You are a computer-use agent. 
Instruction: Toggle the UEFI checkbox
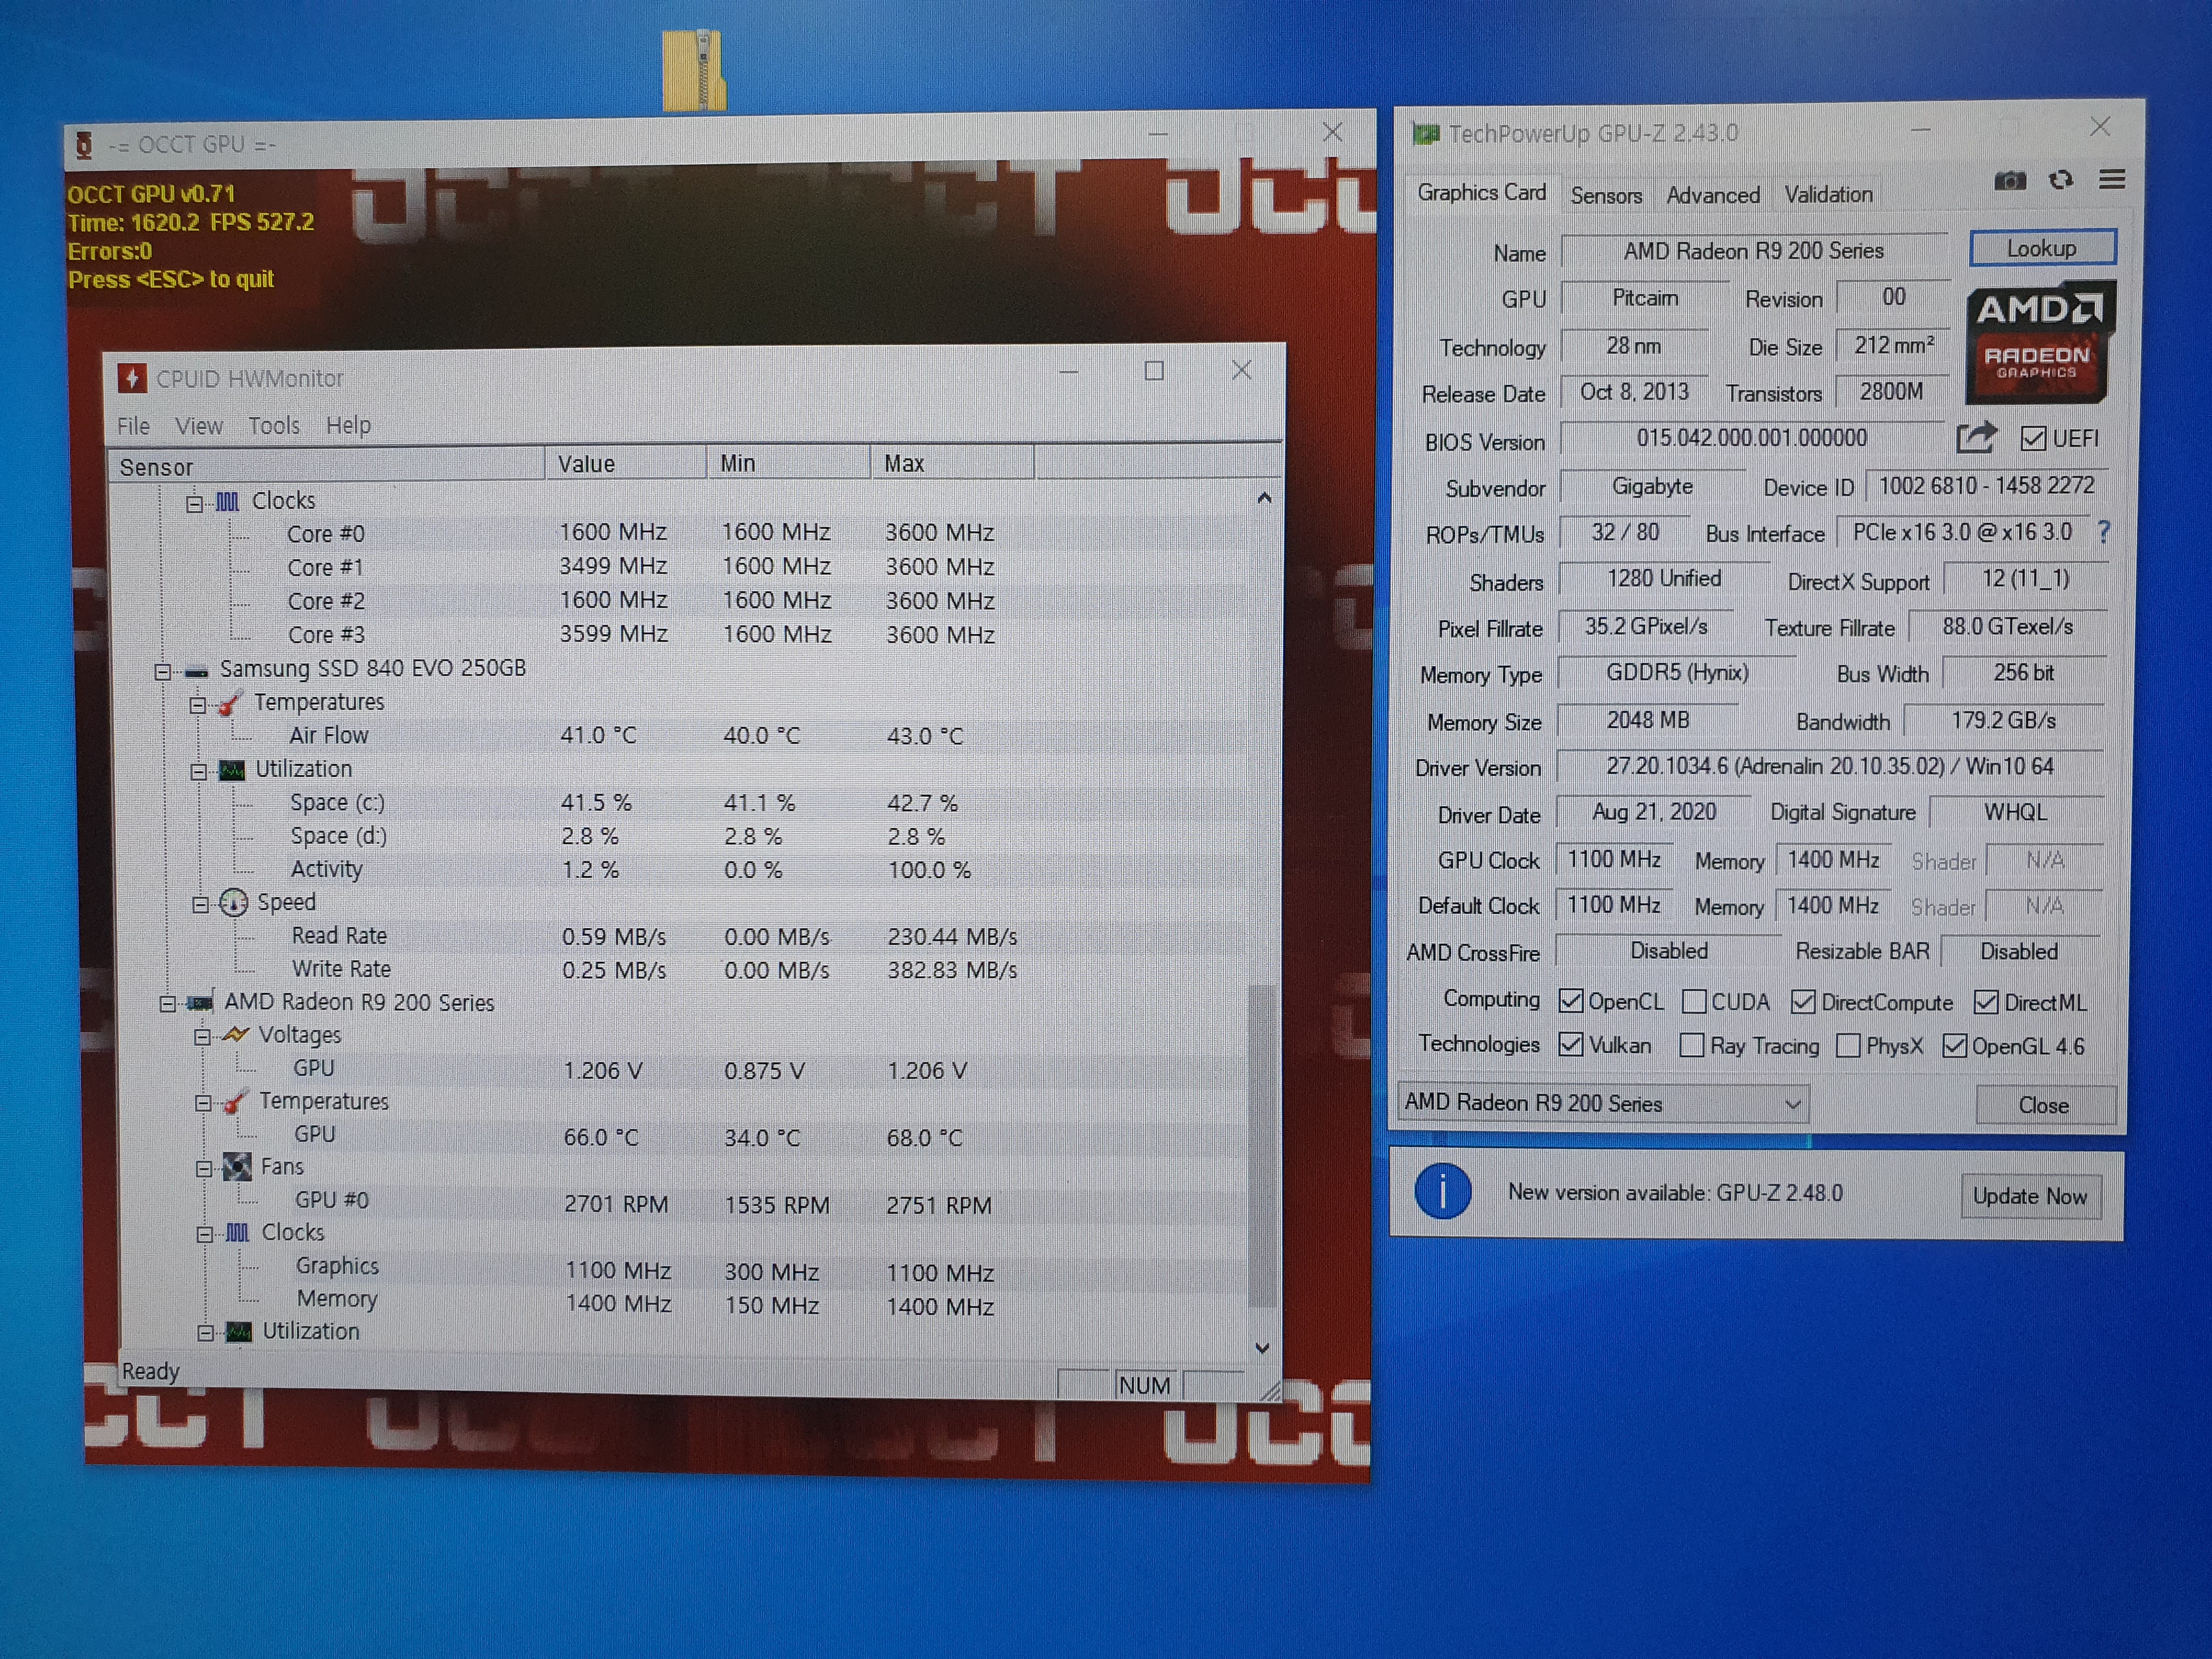[x=2032, y=439]
